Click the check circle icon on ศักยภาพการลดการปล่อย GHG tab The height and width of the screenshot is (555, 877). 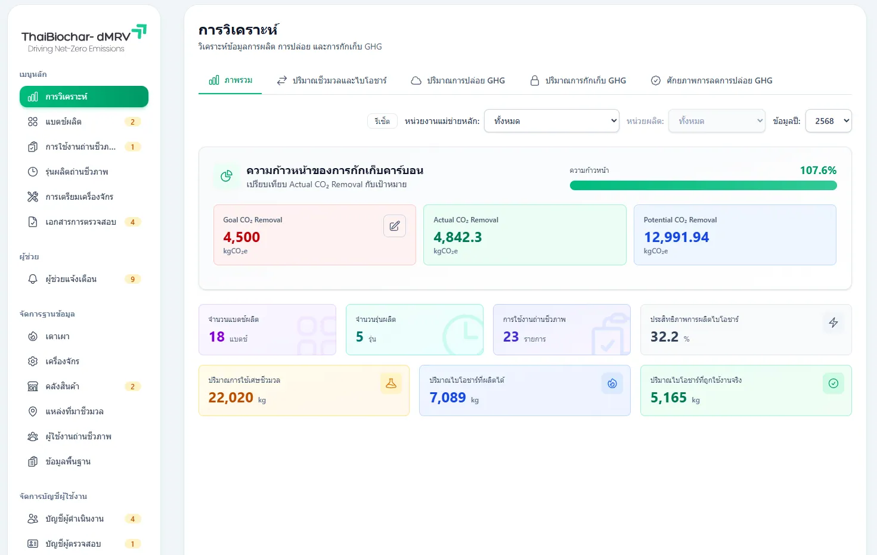pos(656,80)
